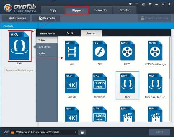Click the destination path field
Viewport: 174px width, 137px height.
click(44, 132)
